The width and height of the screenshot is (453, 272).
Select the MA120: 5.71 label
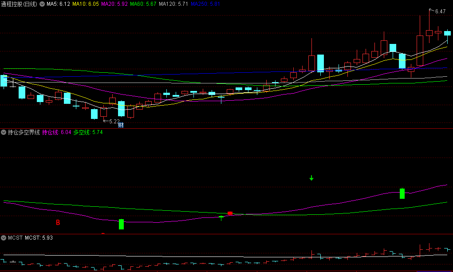(173, 4)
